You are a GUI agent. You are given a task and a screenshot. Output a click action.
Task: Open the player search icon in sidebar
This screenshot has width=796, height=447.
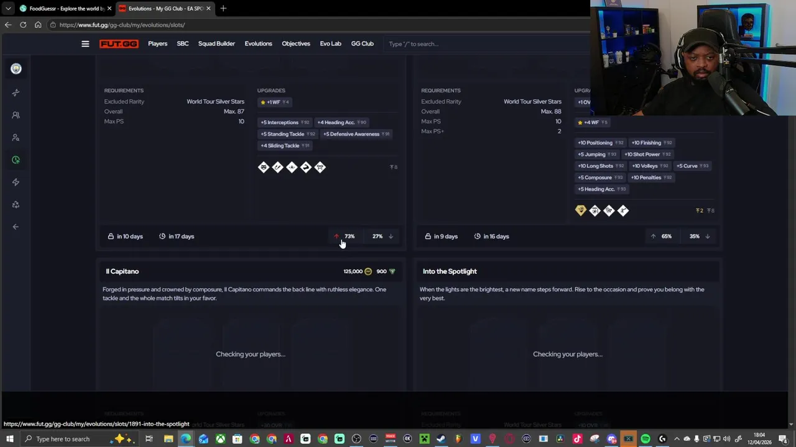[16, 137]
